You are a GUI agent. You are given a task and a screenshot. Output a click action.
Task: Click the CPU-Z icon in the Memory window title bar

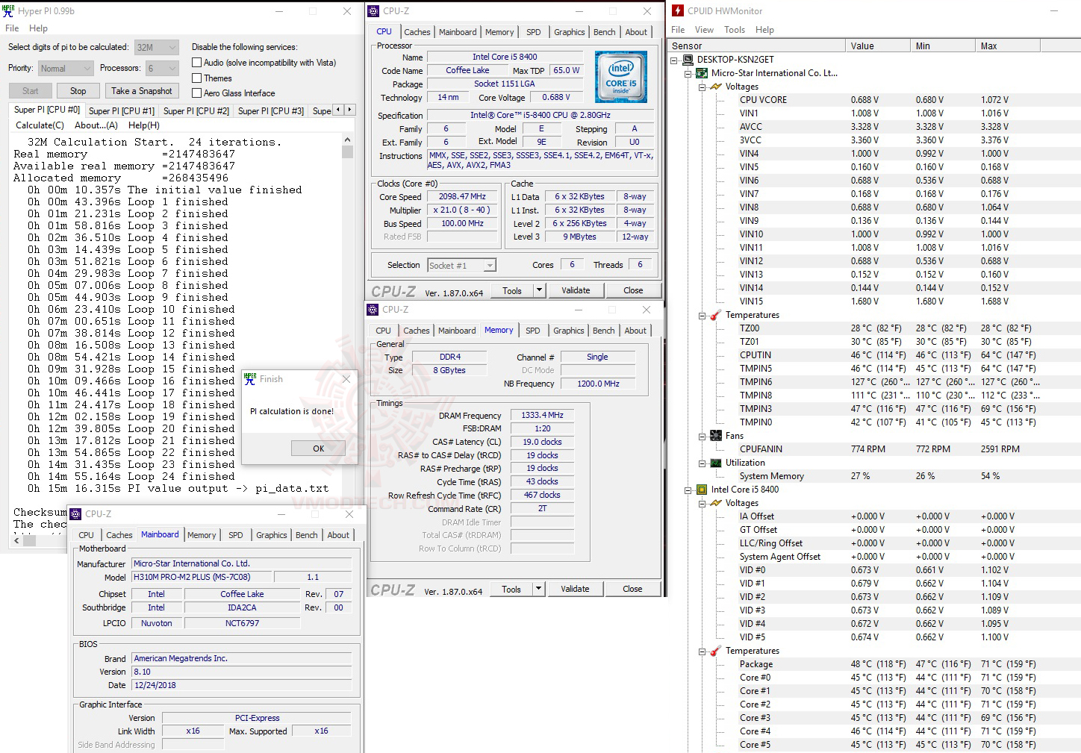(373, 309)
